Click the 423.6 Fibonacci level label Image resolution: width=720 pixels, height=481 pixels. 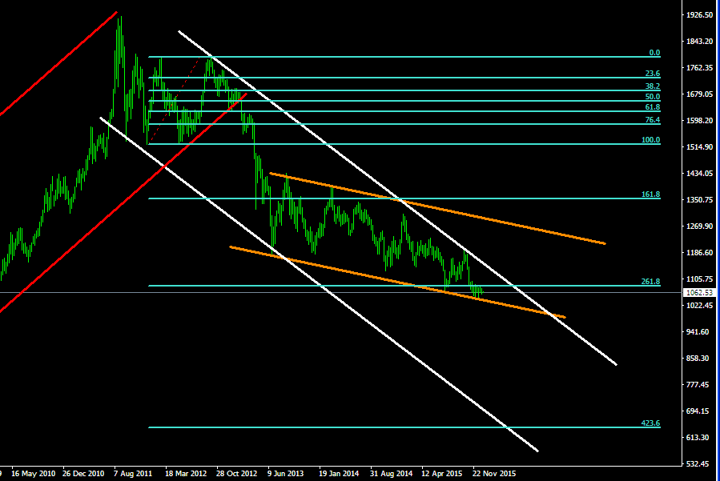(x=650, y=423)
